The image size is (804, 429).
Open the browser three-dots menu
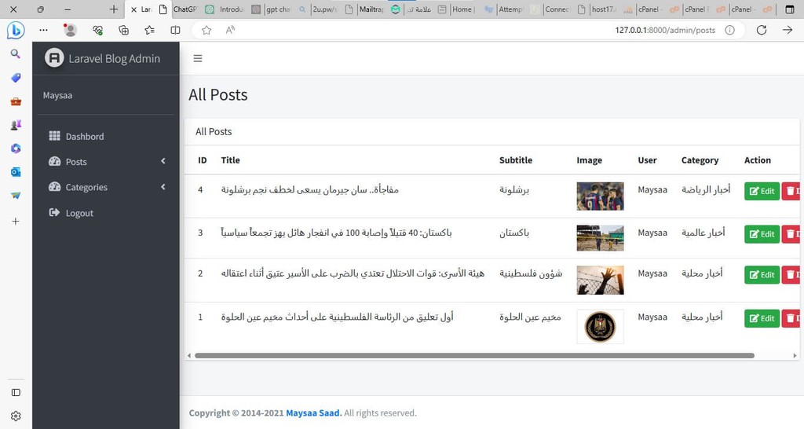(44, 31)
